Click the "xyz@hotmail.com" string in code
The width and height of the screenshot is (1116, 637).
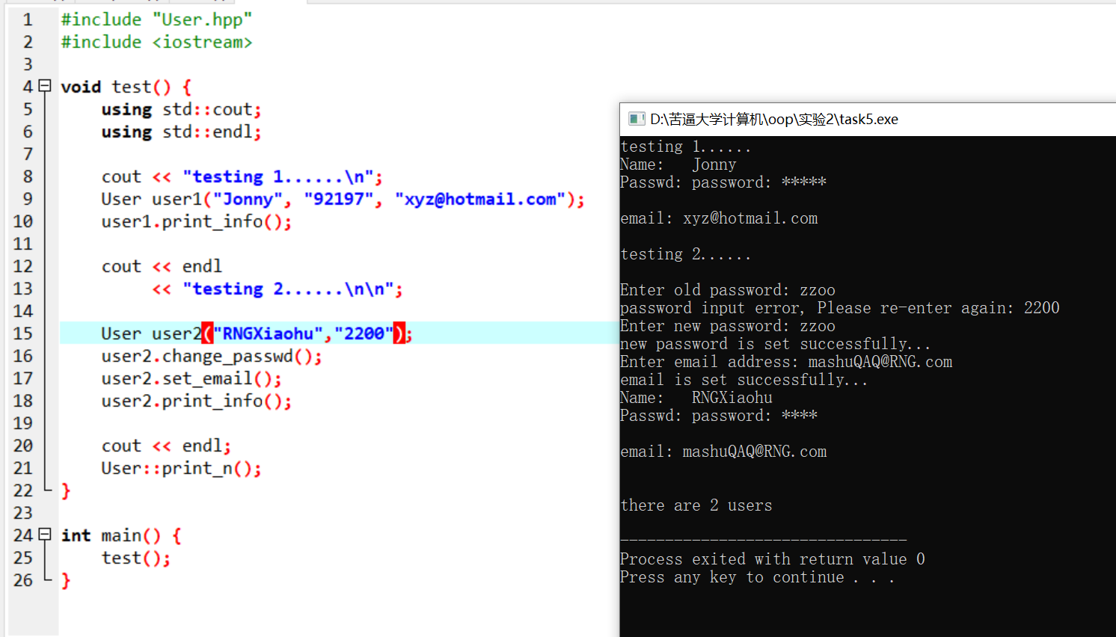point(480,199)
